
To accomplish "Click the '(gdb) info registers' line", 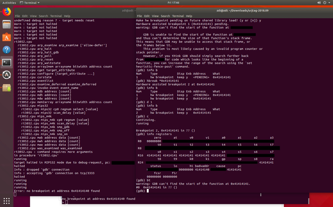I will coord(154,134).
